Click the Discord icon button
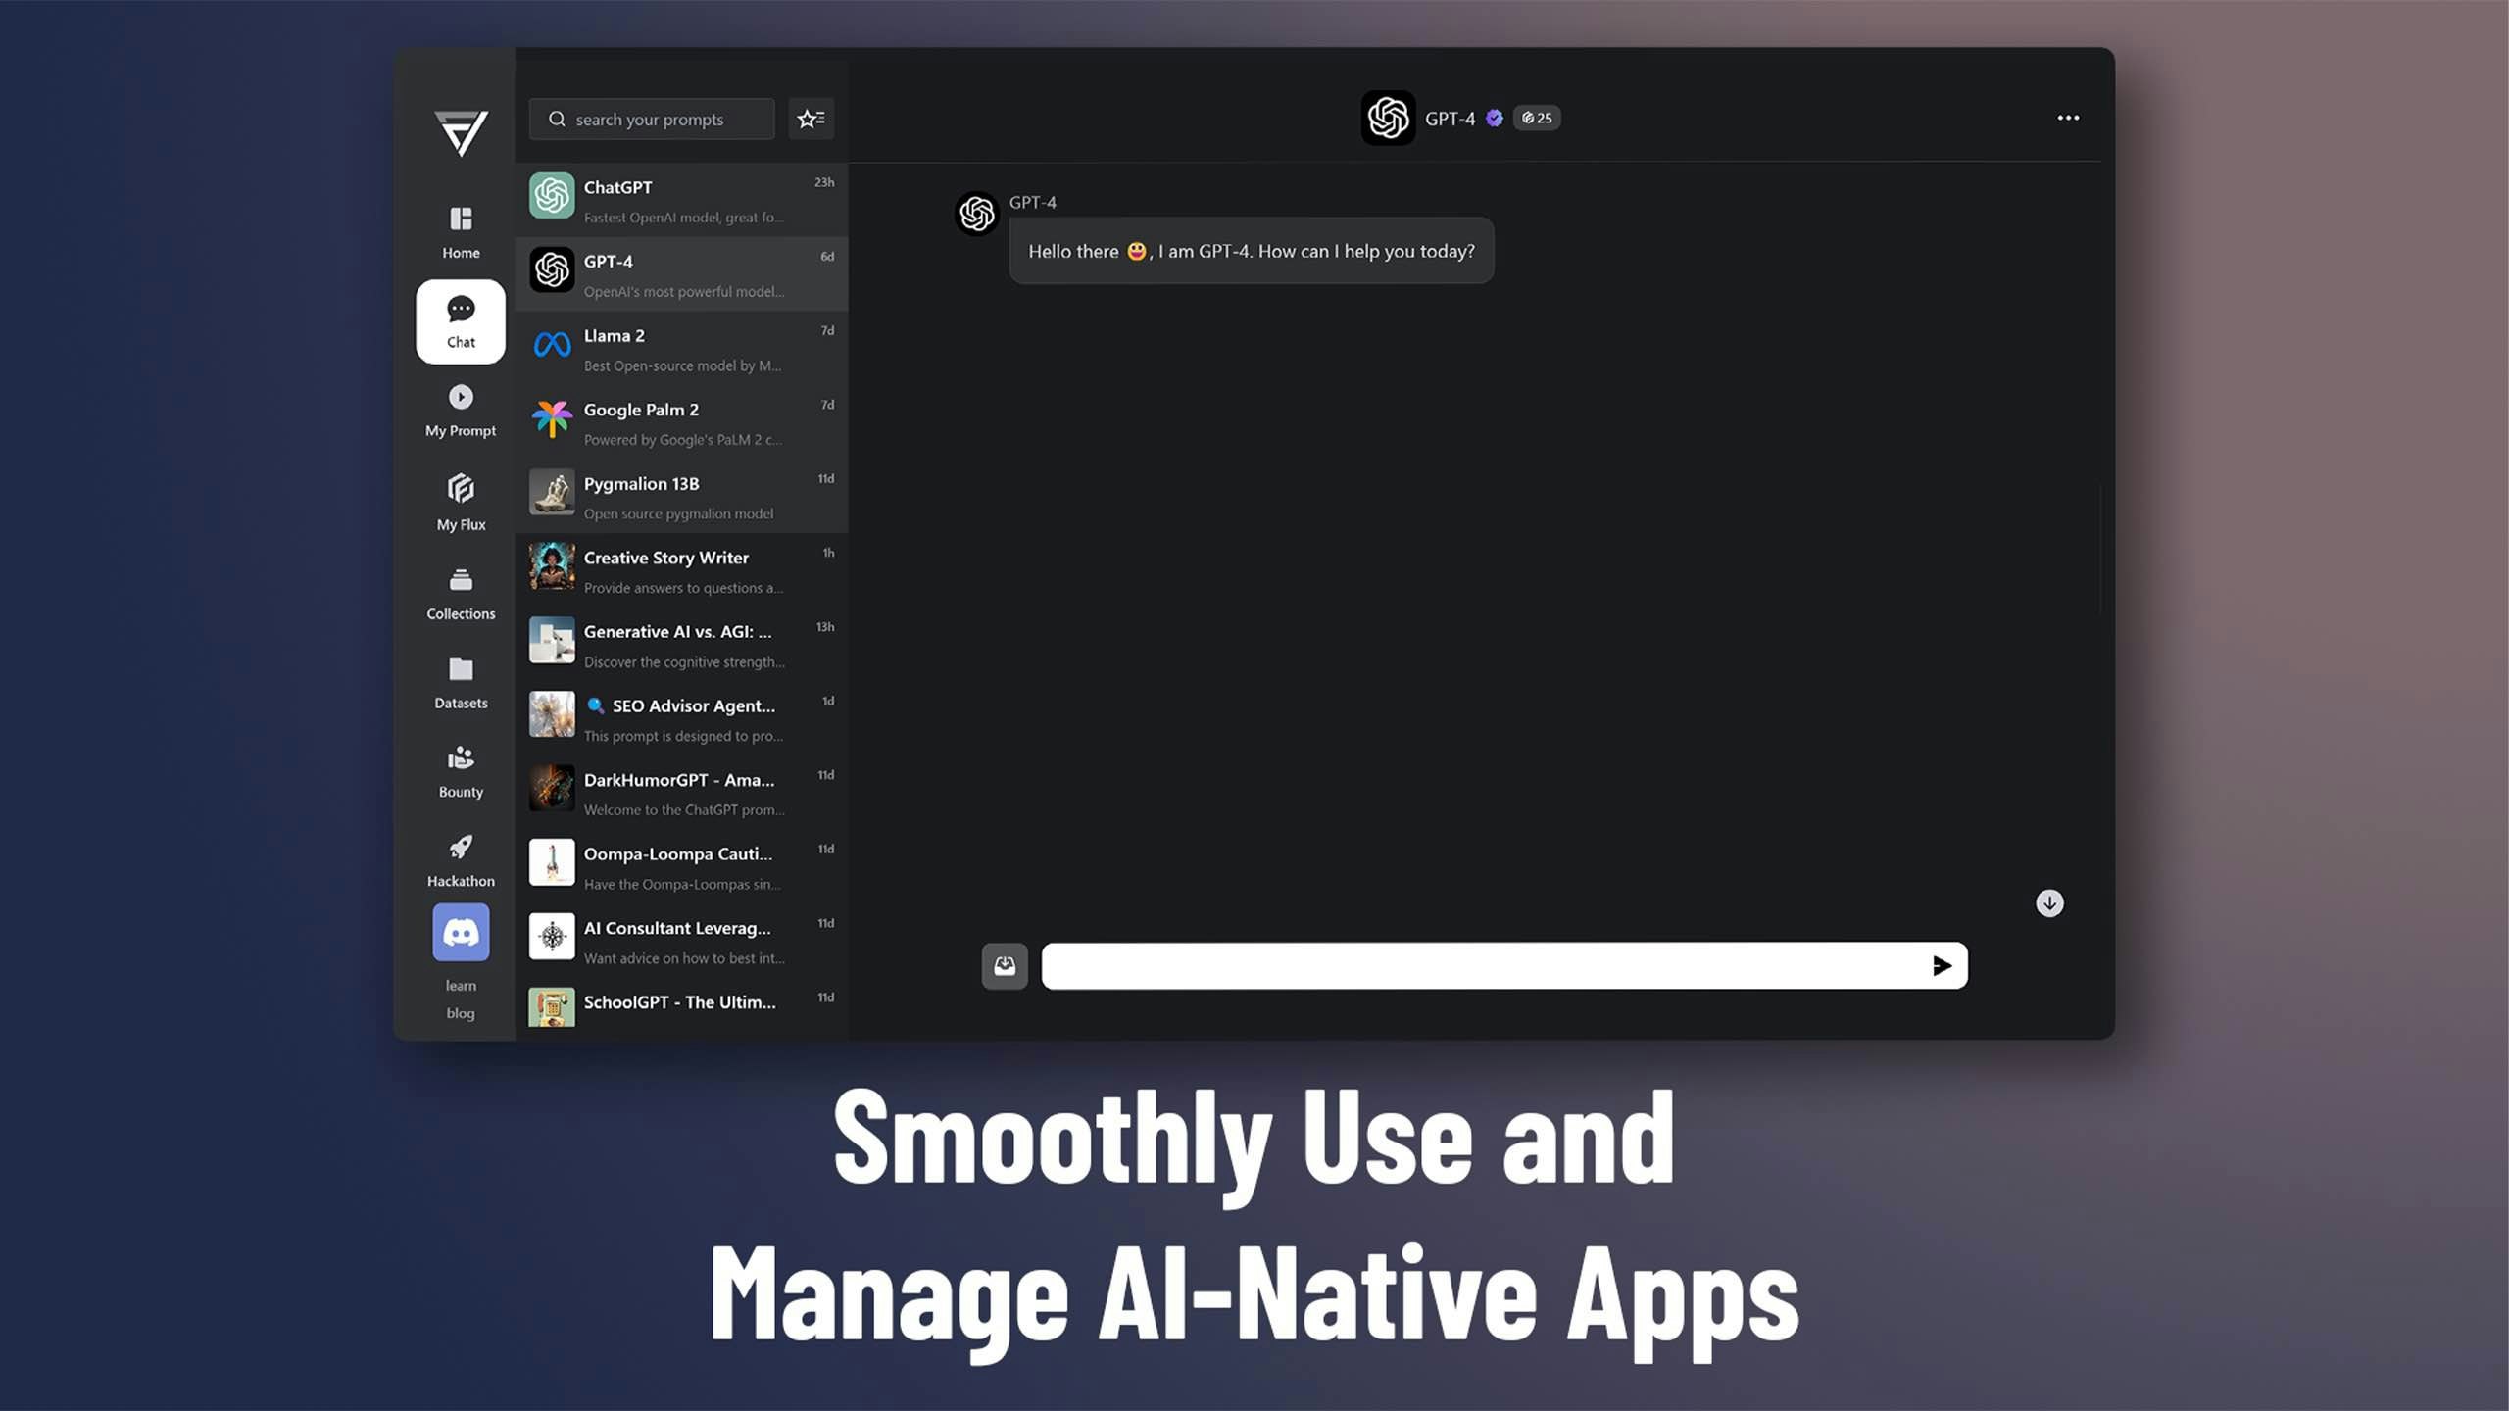Screen dimensions: 2509x1411 coord(461,932)
